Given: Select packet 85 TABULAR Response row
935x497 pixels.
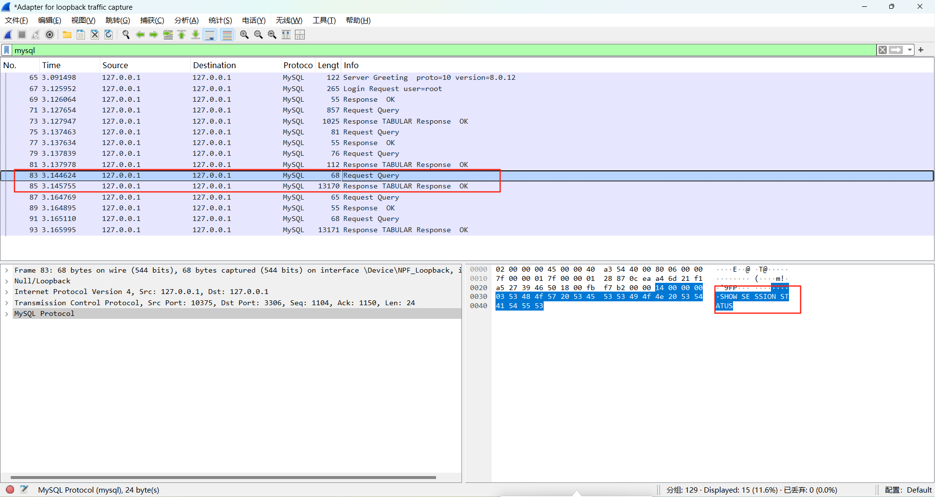Looking at the screenshot, I should tap(467, 186).
